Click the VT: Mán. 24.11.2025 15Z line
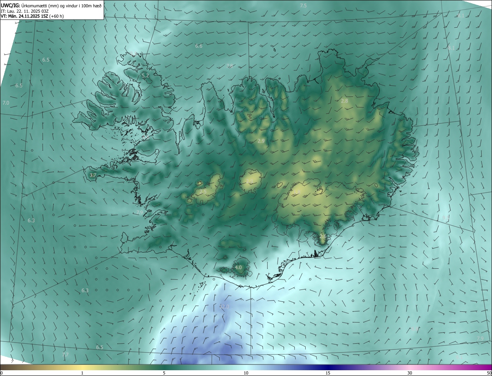492x376 pixels. (x=32, y=16)
